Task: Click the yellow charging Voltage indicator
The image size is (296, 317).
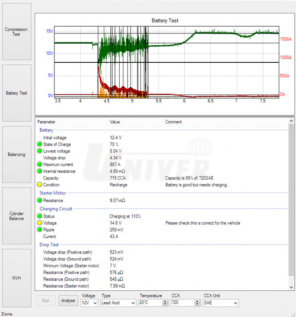Action: point(40,223)
